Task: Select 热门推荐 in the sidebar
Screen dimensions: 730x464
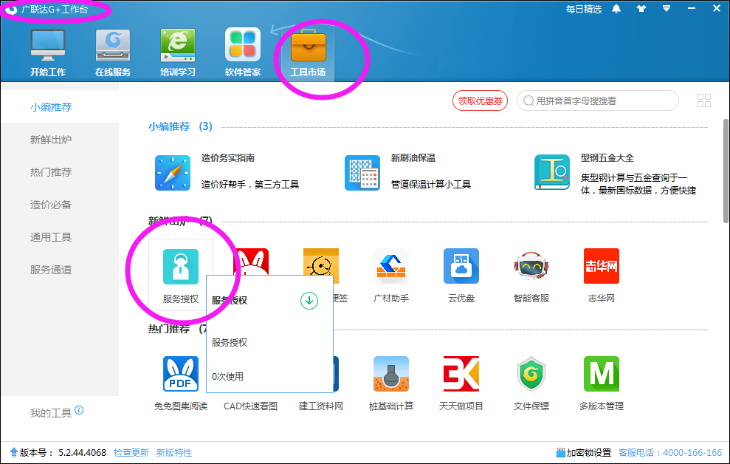Action: pyautogui.click(x=51, y=172)
